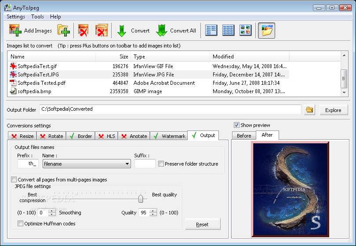Image resolution: width=356 pixels, height=246 pixels.
Task: Click the Reset button
Action: click(203, 224)
